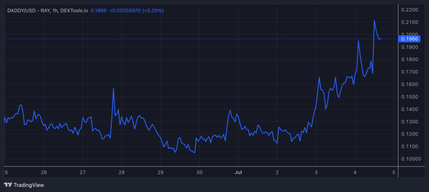Screen dimensions: 429x192
Task: Click the 0.2100 price axis label
Action: click(409, 22)
